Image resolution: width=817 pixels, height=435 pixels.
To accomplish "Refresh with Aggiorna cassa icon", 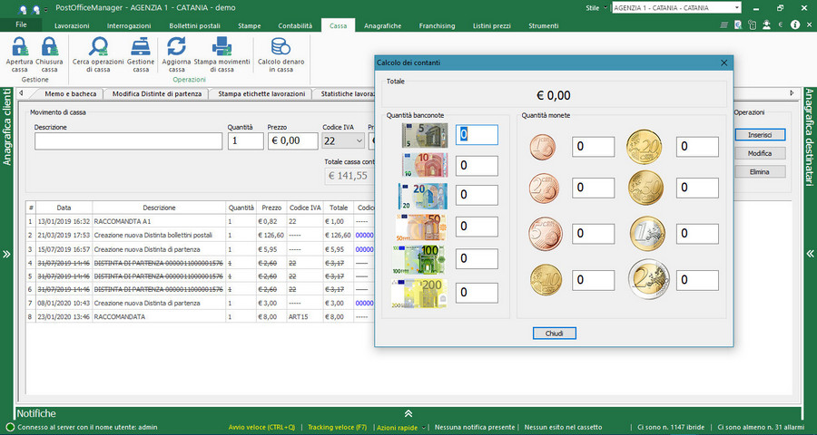I will pyautogui.click(x=177, y=46).
